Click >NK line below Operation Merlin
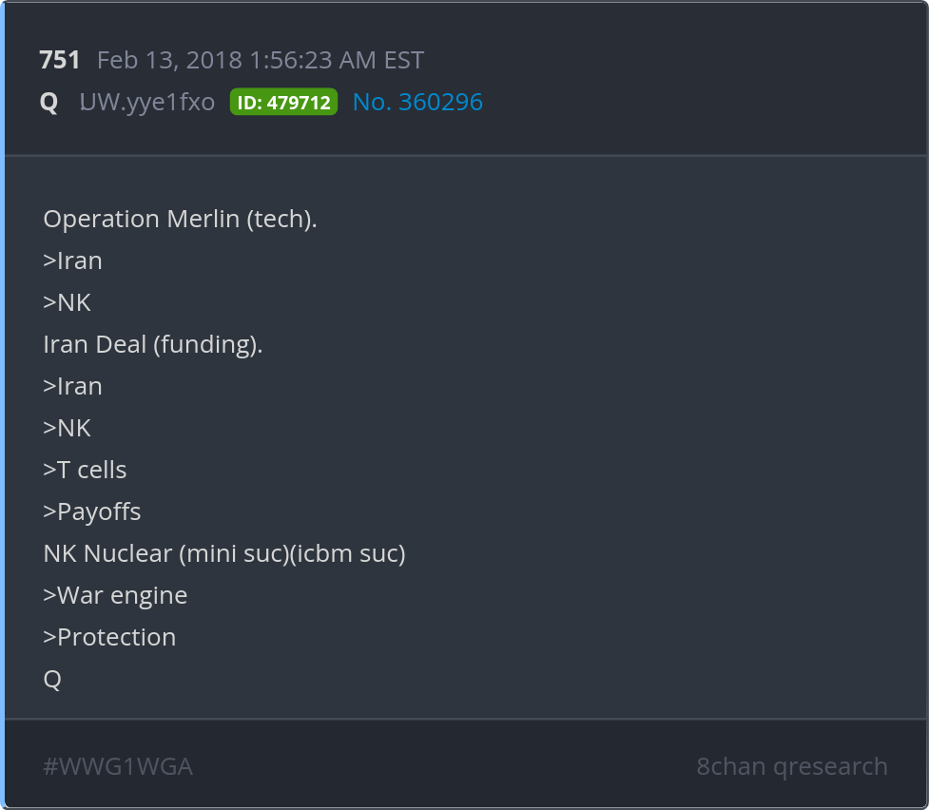The width and height of the screenshot is (930, 810). pos(67,302)
